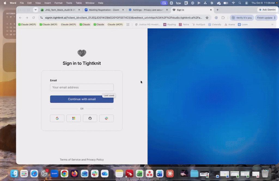Sign in with the Microsoft icon button
The image size is (279, 181).
coord(74,118)
